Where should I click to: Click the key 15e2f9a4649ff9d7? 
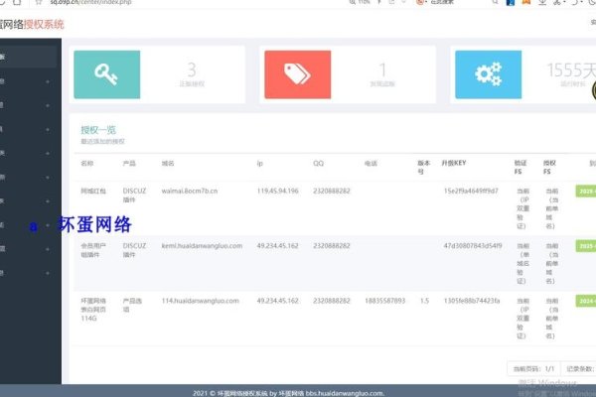coord(471,191)
